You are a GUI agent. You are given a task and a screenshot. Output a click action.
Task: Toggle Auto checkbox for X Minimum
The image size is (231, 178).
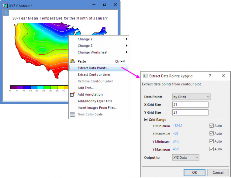click(x=212, y=126)
